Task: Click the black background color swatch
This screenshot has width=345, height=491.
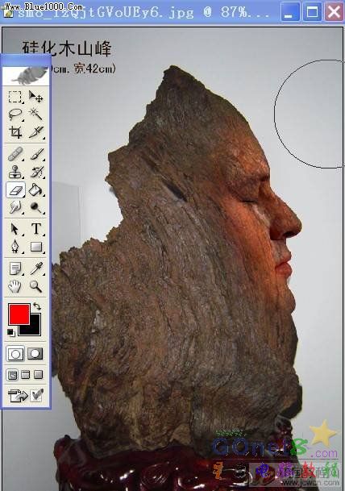Action: tap(35, 328)
